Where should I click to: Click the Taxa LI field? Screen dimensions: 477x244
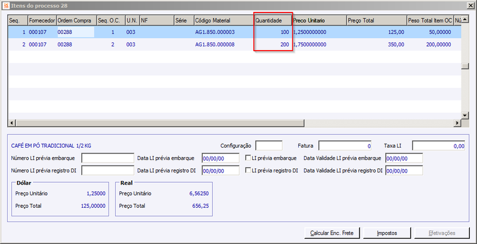click(x=438, y=146)
